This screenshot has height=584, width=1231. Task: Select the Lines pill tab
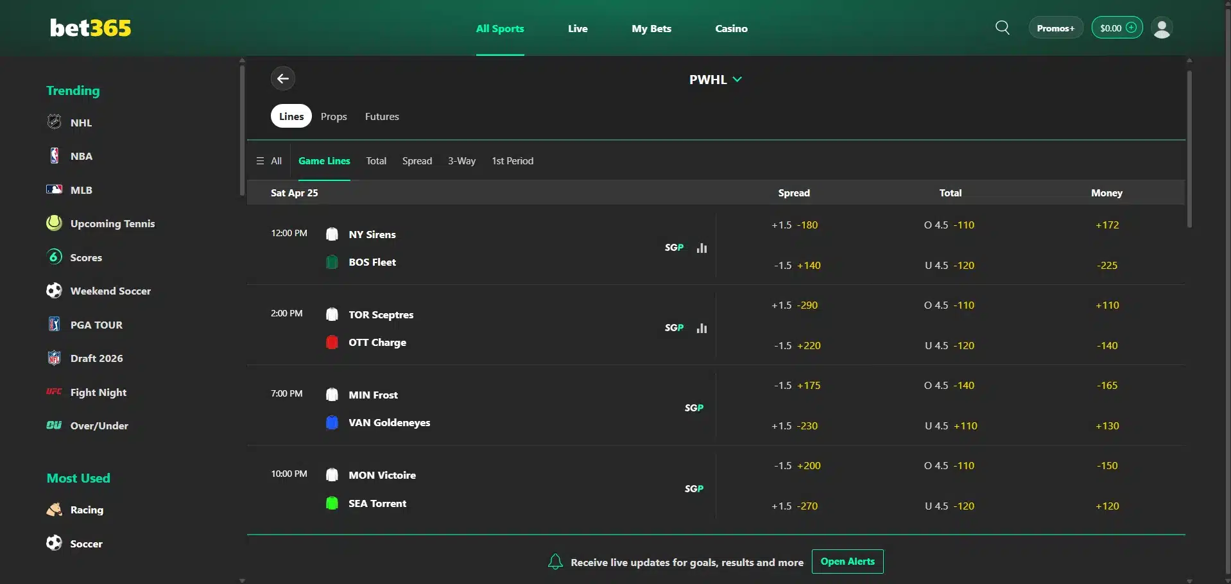291,116
